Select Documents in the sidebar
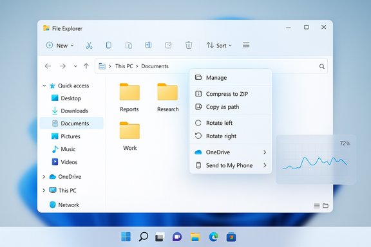This screenshot has height=247, width=371. pyautogui.click(x=71, y=123)
